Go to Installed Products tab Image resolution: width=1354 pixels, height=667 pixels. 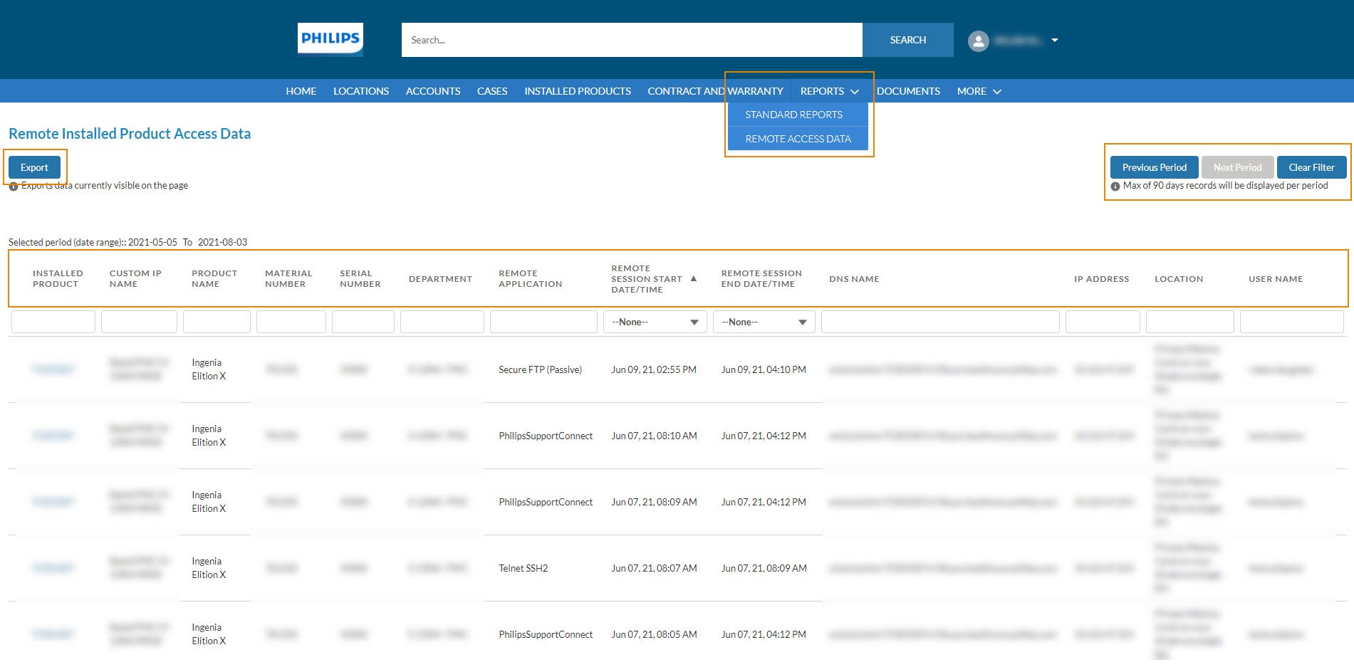click(x=577, y=91)
